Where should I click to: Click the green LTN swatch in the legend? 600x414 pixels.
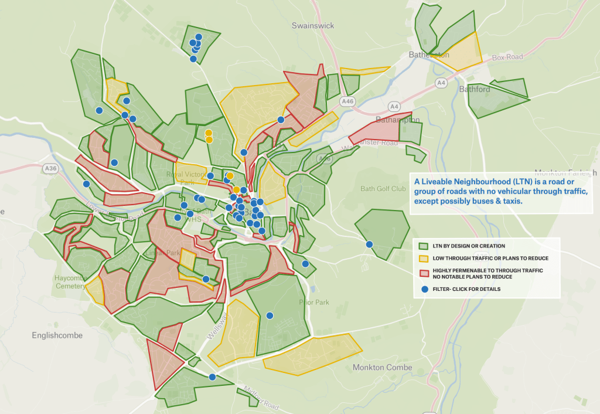point(425,246)
